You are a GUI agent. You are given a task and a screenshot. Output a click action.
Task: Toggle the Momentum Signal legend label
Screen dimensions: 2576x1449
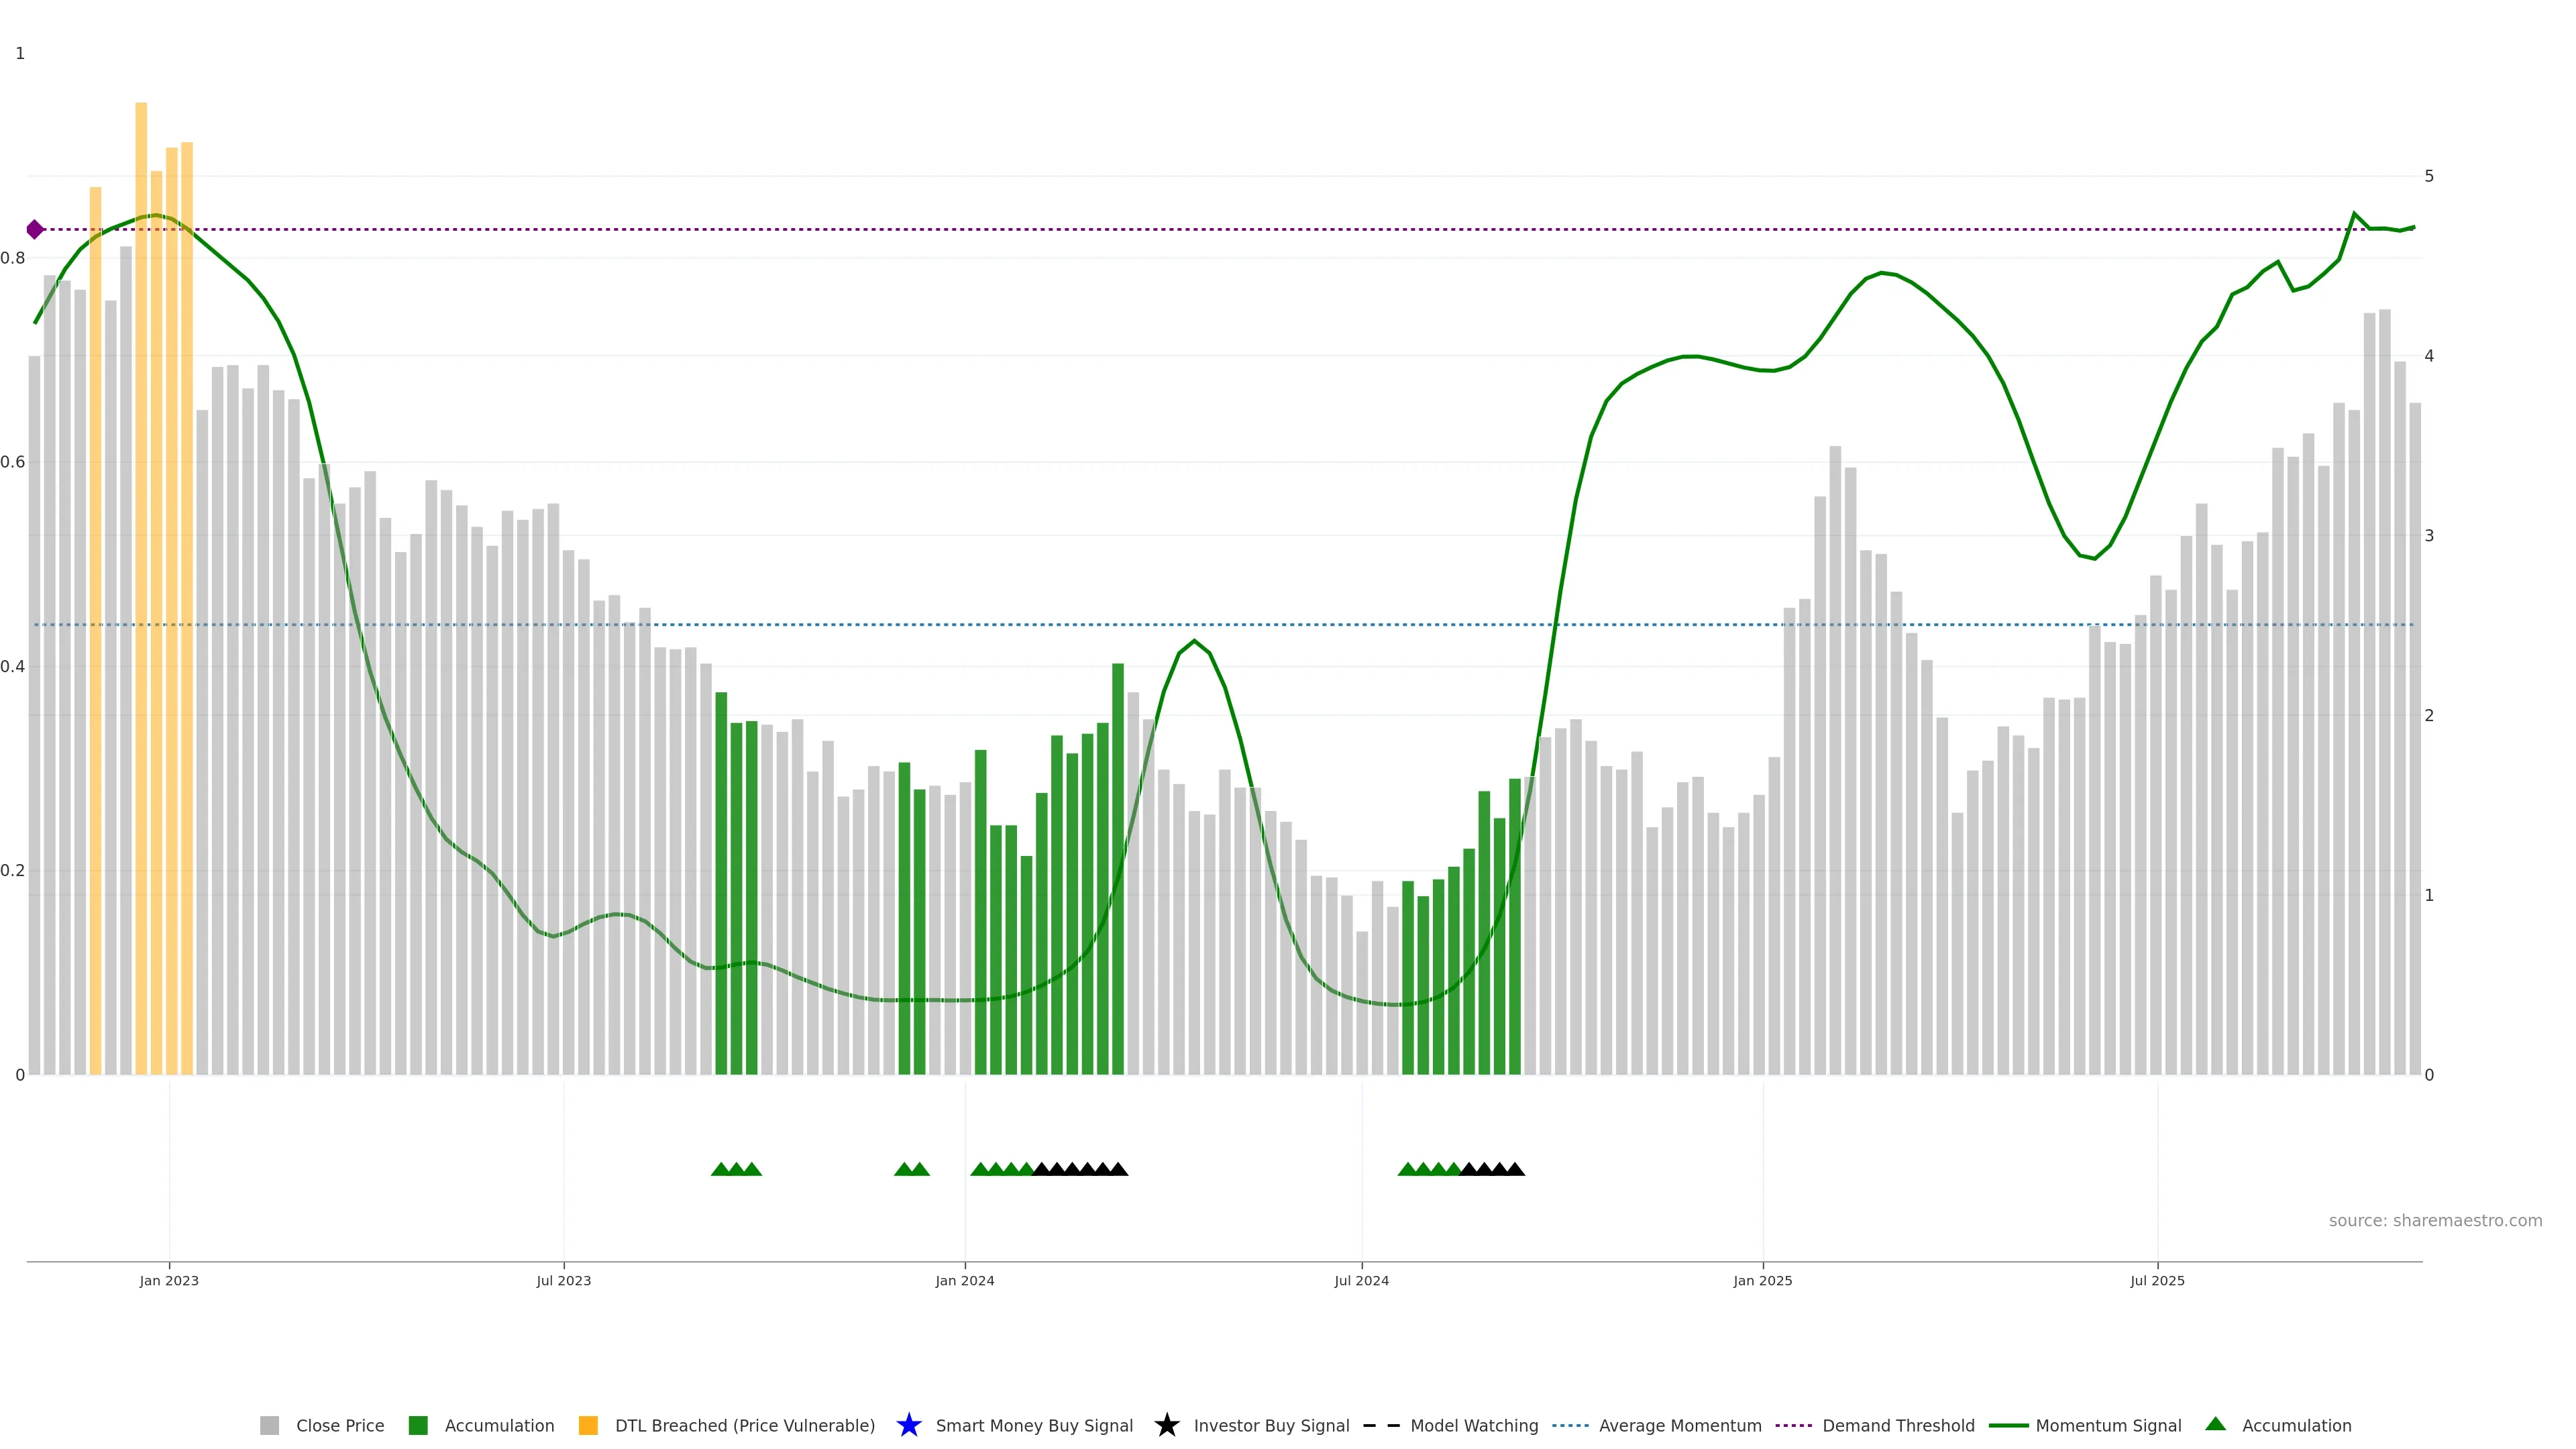(2108, 1426)
